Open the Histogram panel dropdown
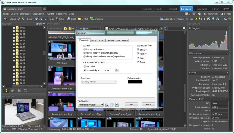This screenshot has width=234, height=133. pos(227,28)
